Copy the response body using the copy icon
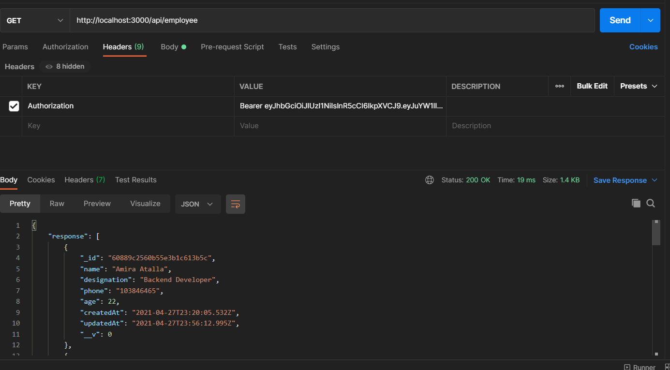Image resolution: width=670 pixels, height=370 pixels. tap(636, 203)
